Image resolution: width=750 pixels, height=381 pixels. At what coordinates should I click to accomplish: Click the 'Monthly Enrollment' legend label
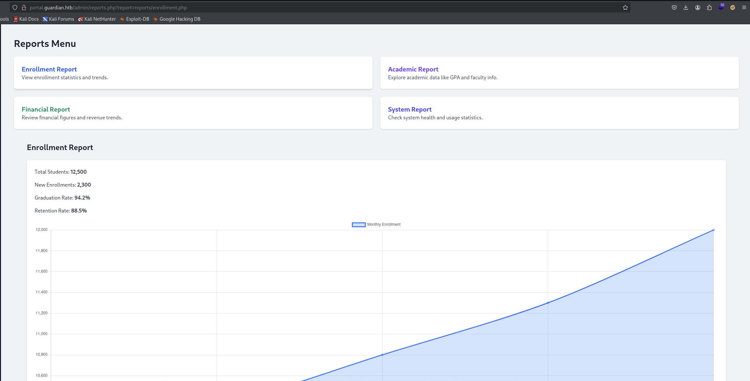pos(384,224)
